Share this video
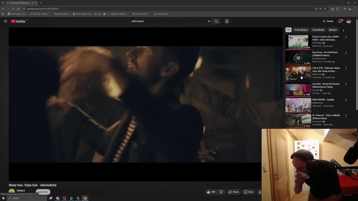358x201 pixels. coord(234,192)
